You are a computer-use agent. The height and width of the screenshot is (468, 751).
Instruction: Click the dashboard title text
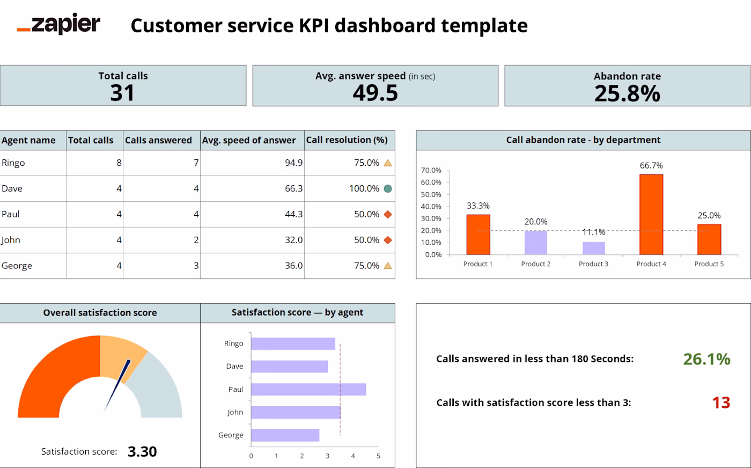point(329,26)
